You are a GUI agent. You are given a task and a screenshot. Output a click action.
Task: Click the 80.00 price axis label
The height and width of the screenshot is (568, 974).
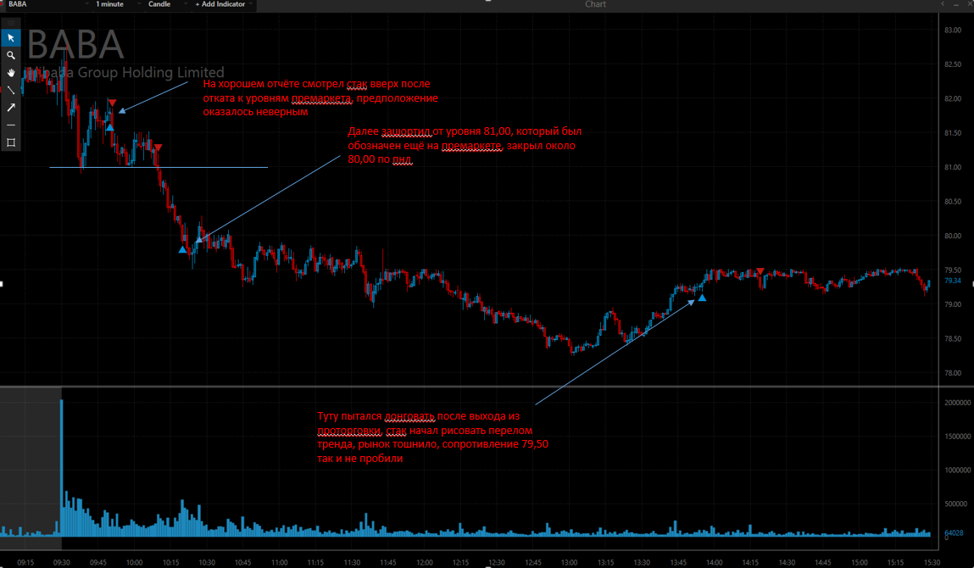[953, 237]
